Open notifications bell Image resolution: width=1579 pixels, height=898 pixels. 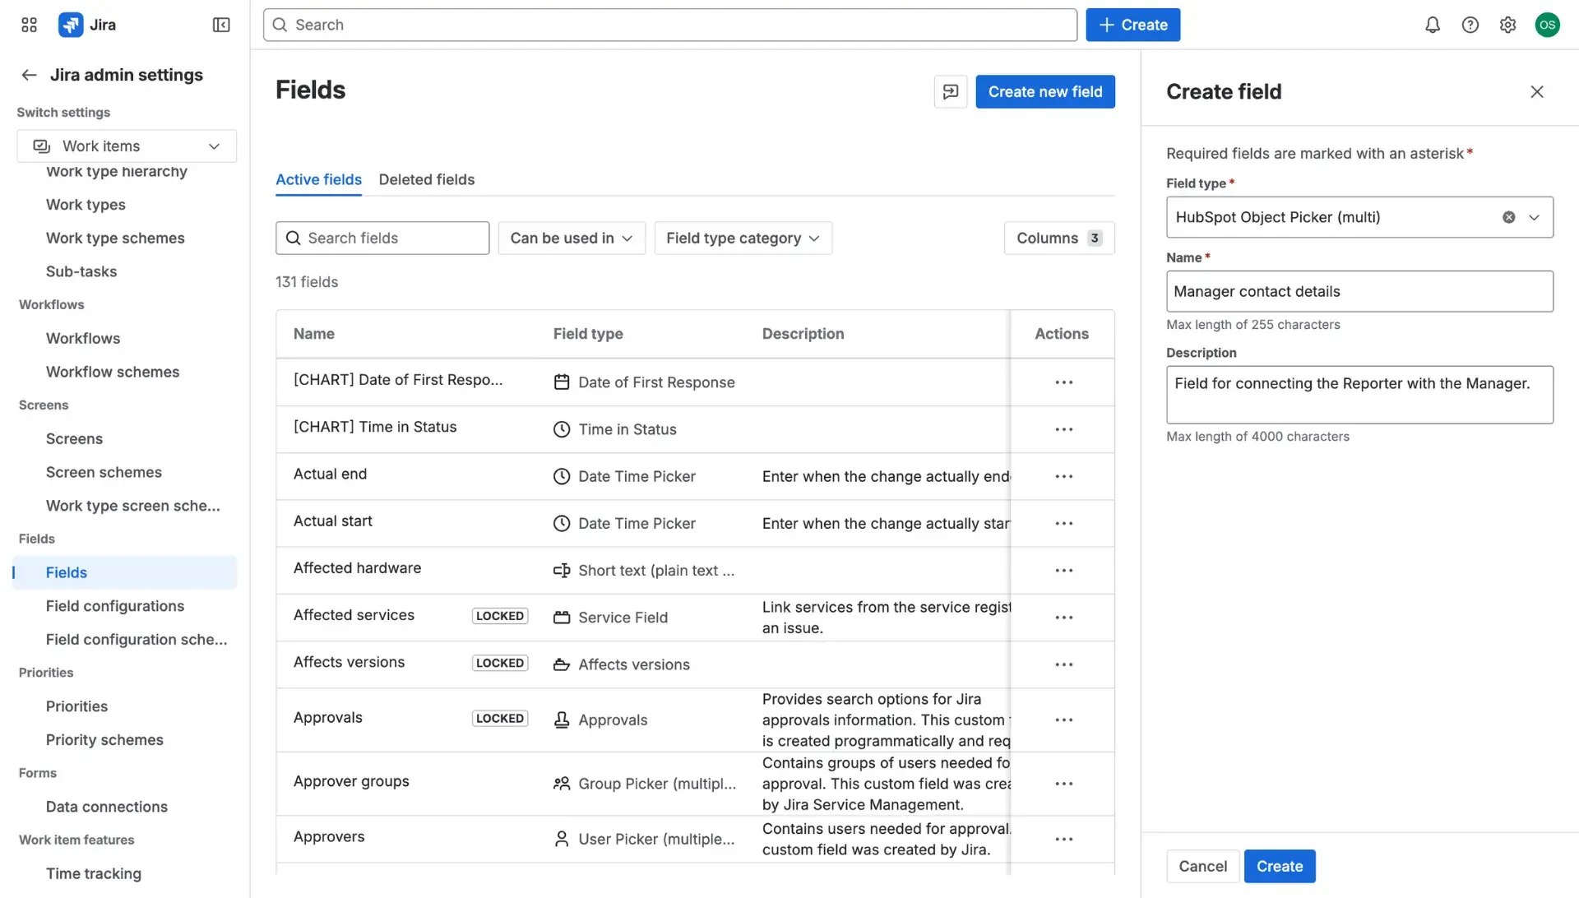point(1432,25)
